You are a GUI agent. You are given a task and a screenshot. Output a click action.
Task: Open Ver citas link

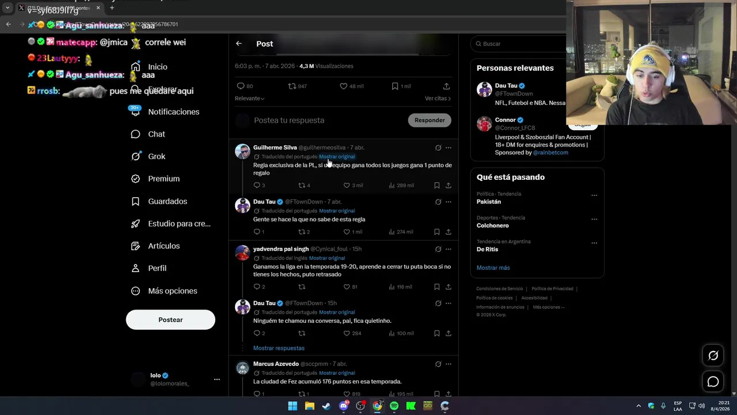point(438,99)
